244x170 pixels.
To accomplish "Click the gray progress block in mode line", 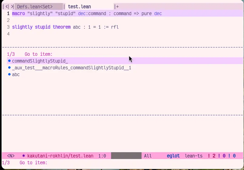I will click(126, 156).
